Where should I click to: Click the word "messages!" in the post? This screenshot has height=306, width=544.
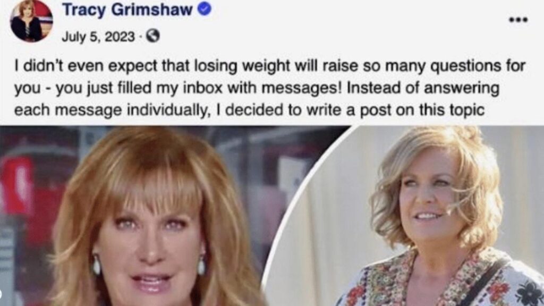point(301,88)
